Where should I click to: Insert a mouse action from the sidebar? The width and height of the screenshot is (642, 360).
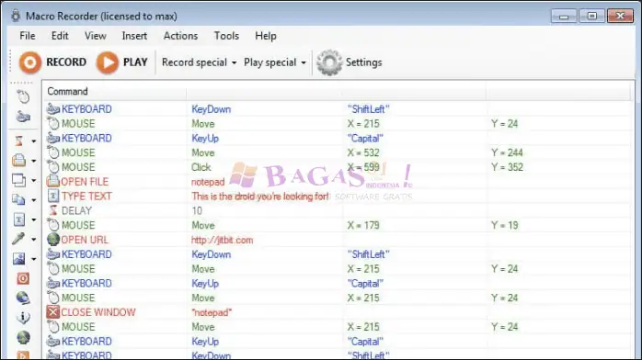[x=23, y=96]
